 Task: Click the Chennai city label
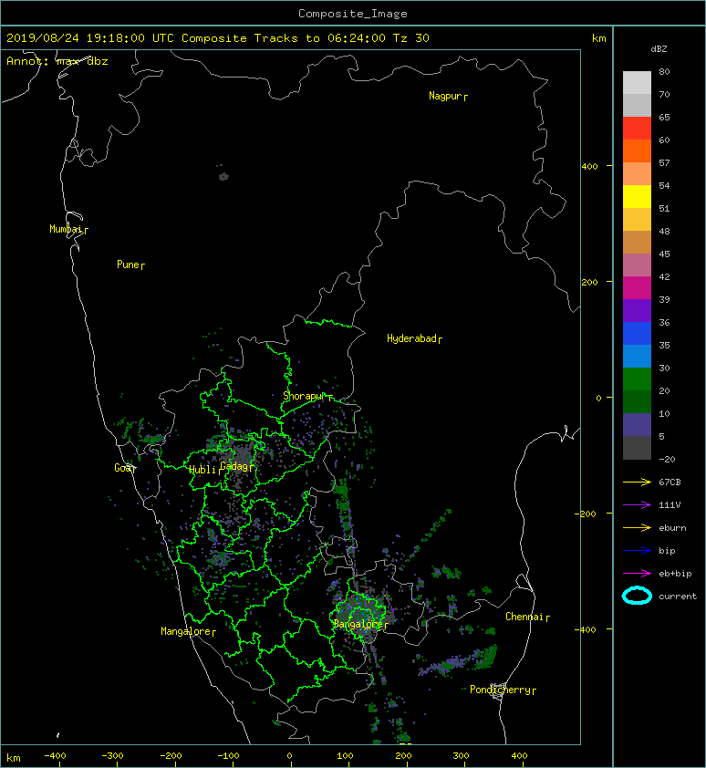524,617
